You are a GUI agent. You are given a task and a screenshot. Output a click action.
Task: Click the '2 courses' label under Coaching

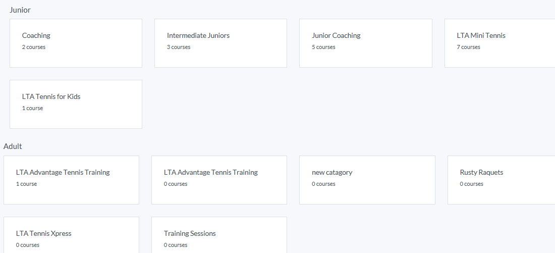[34, 47]
